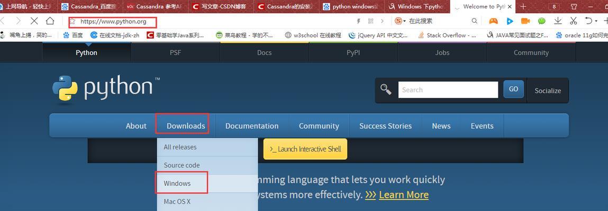Stop loading the page with the X icon
Screen dimensions: 608x211
[x=34, y=21]
